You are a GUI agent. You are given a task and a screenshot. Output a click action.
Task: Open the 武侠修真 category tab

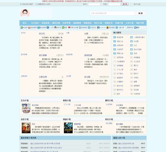coord(45,23)
